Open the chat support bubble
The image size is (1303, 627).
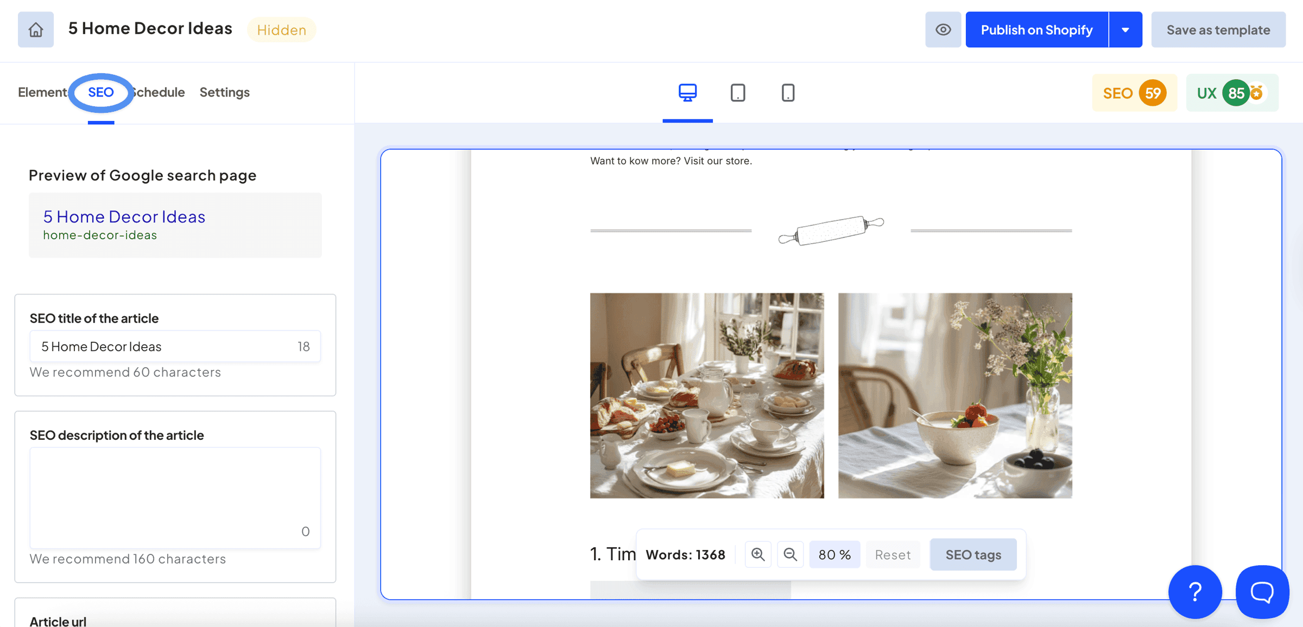coord(1262,592)
